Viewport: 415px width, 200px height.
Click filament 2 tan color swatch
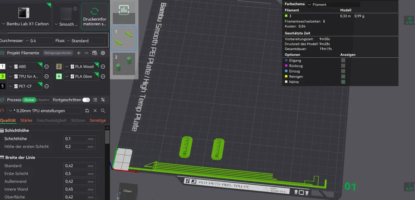(59, 67)
